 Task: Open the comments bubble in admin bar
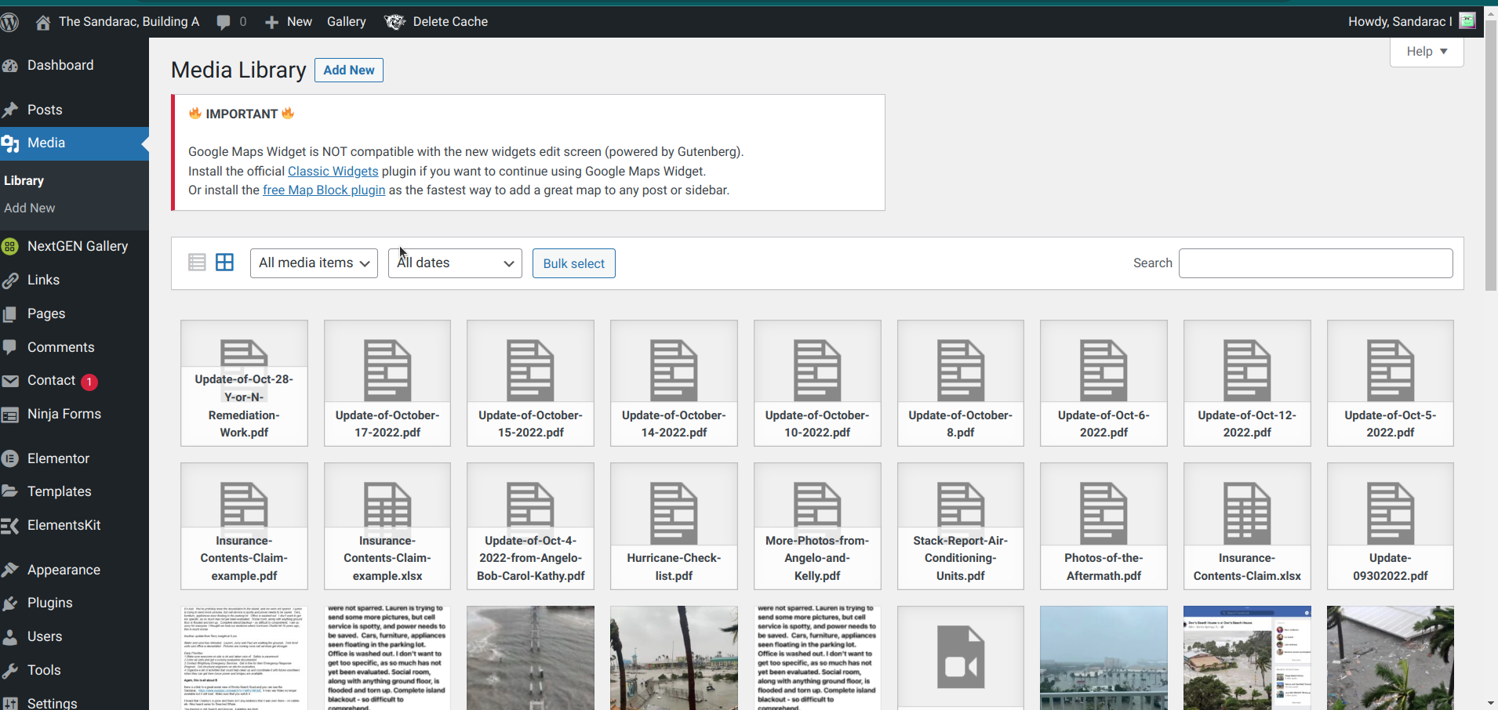click(224, 22)
